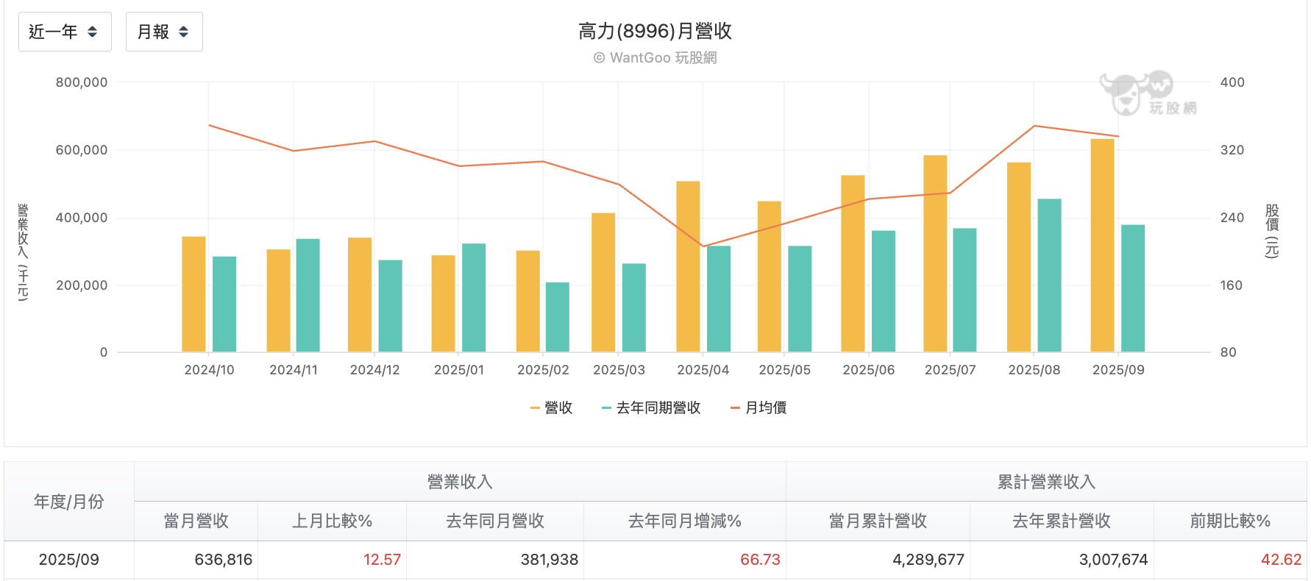Click the 2025/09 teal last-year bar
1311x581 pixels.
click(x=1133, y=288)
